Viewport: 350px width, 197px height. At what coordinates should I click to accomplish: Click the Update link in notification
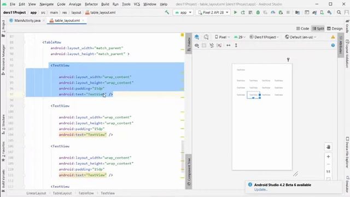click(x=260, y=189)
